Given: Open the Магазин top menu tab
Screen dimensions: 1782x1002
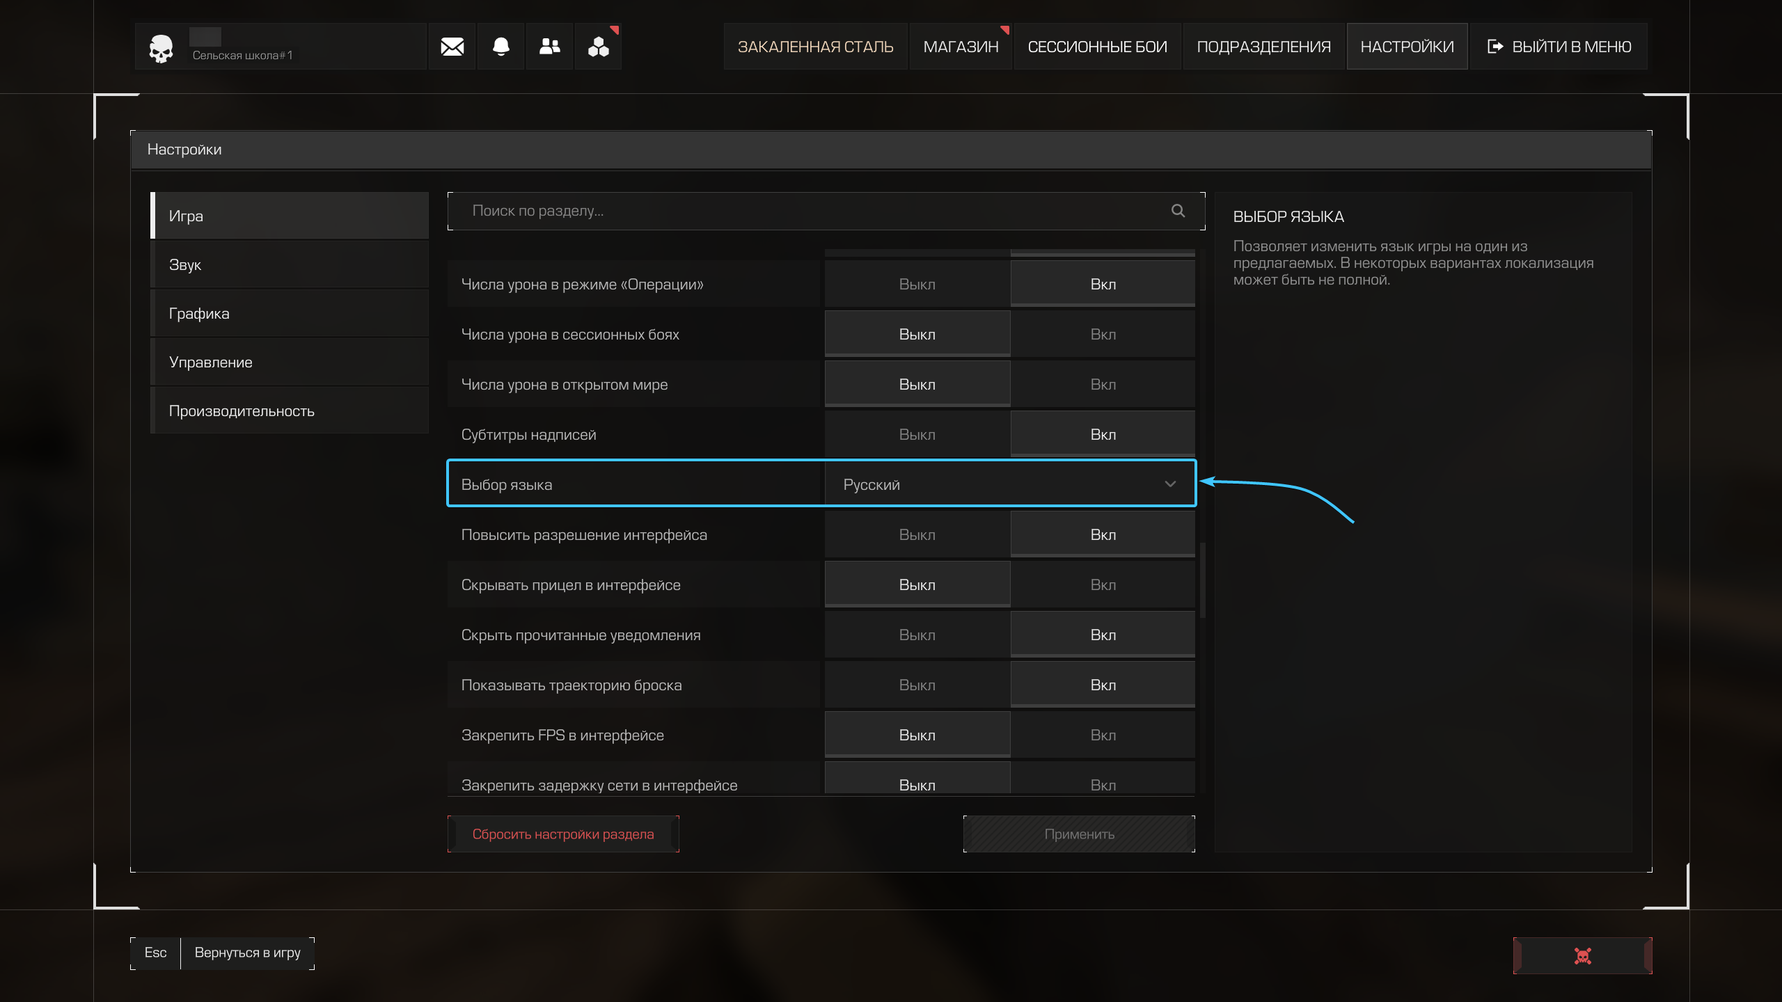Looking at the screenshot, I should (961, 47).
